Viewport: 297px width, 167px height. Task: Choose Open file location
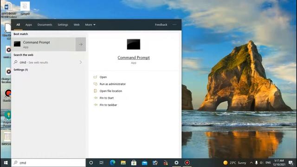[111, 91]
